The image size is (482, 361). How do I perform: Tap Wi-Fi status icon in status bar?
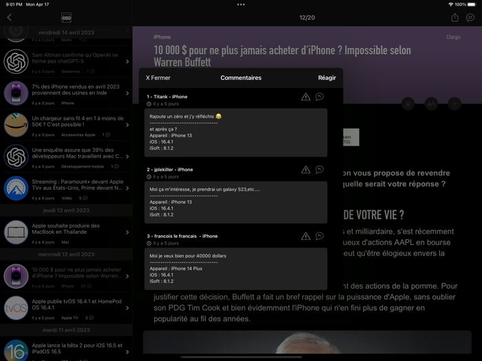(450, 5)
